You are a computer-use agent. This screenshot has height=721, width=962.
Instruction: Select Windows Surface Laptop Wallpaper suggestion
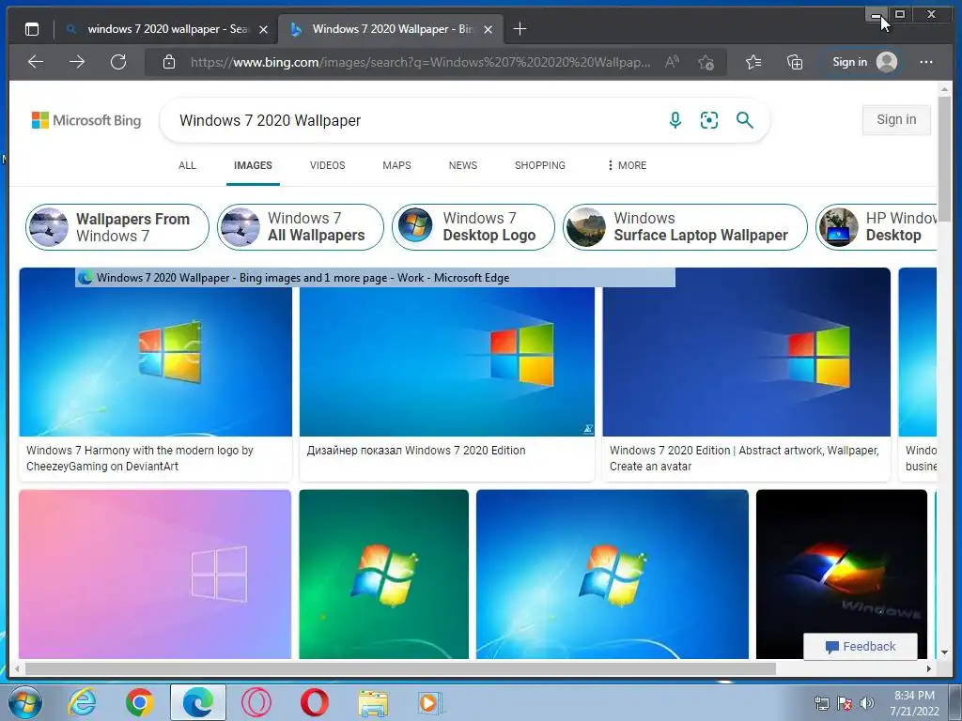coord(685,227)
